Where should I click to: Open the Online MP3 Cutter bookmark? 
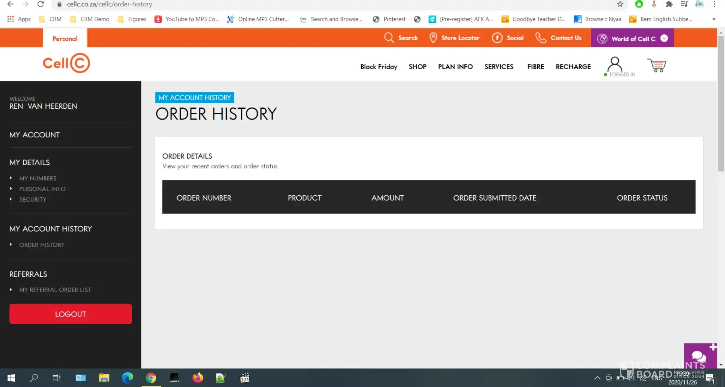pos(258,19)
